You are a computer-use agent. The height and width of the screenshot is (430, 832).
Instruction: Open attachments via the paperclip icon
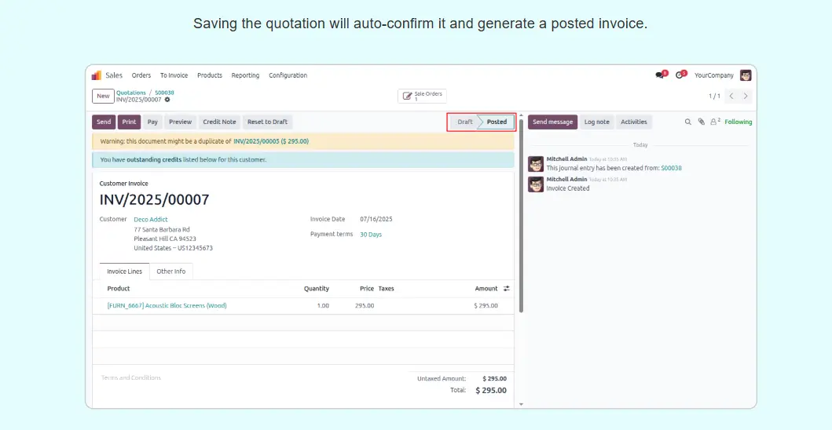701,122
